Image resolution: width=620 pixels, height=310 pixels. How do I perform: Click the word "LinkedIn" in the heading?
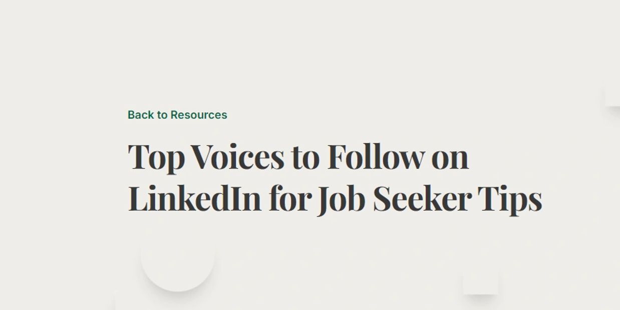tap(195, 198)
